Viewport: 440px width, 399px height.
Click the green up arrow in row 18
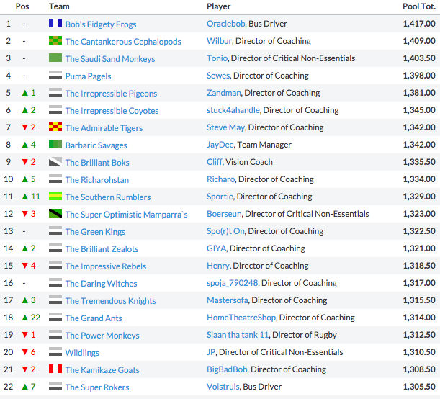coord(25,318)
